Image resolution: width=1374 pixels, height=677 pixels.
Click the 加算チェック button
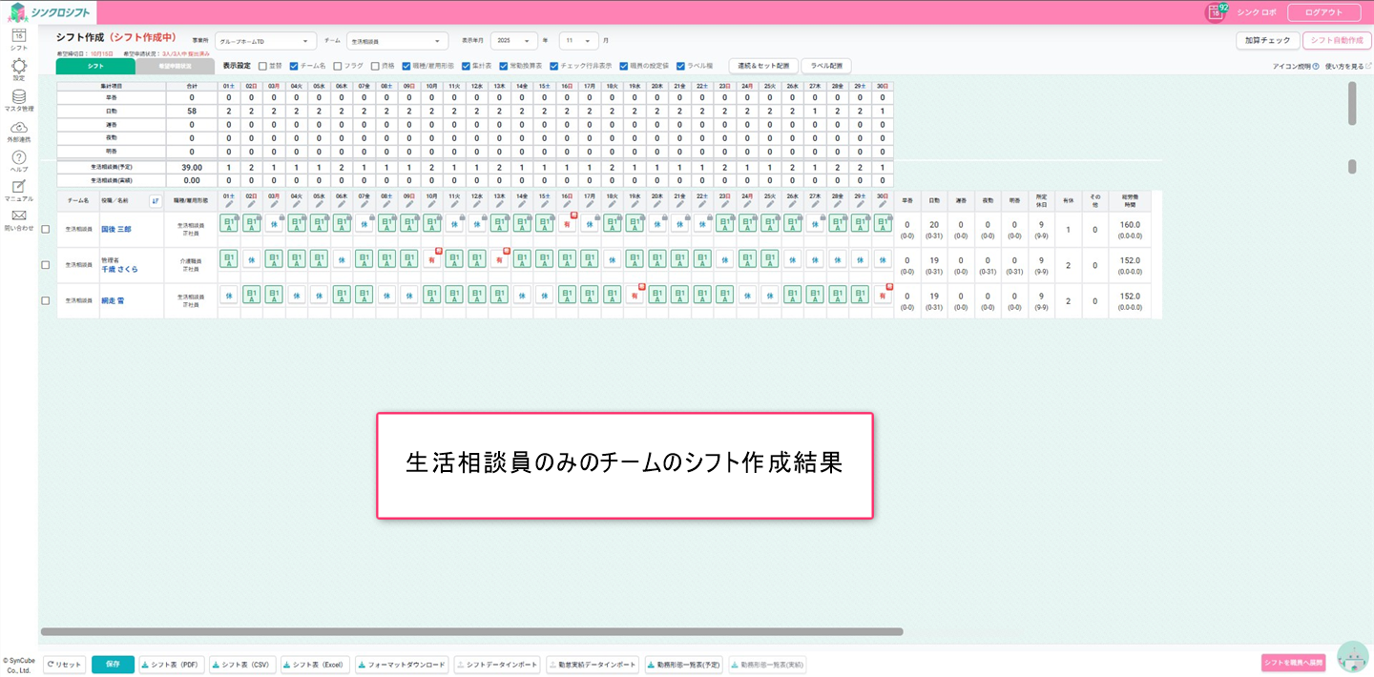[x=1266, y=41]
